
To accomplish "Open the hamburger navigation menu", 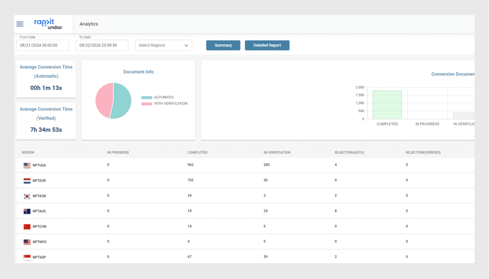I will point(20,24).
